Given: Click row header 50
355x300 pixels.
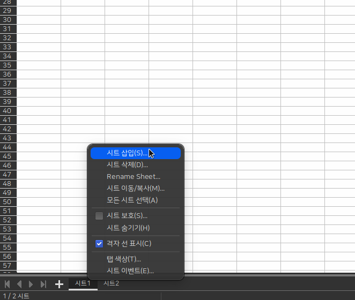Looking at the screenshot, I should 8,202.
